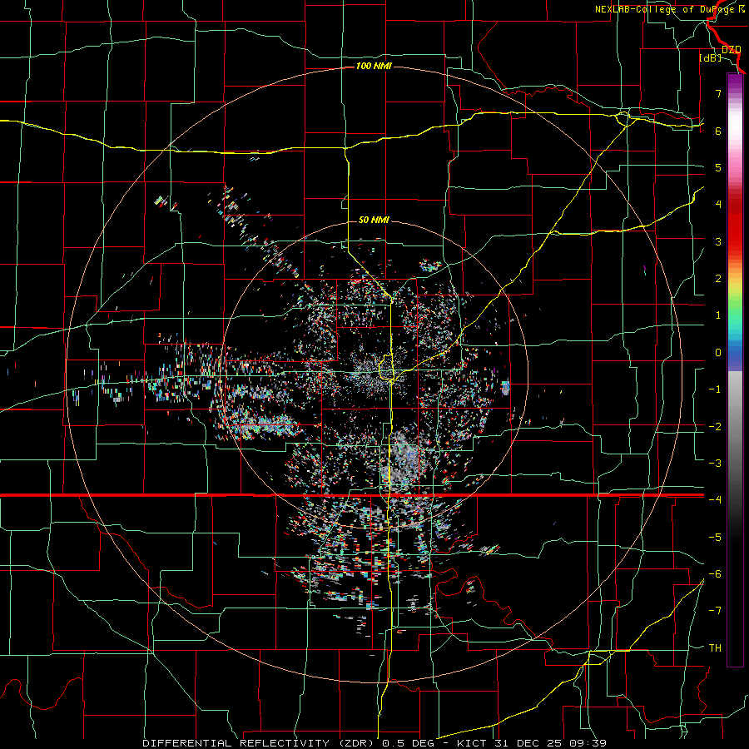Click the red band of the color scale
This screenshot has width=749, height=749.
(735, 225)
